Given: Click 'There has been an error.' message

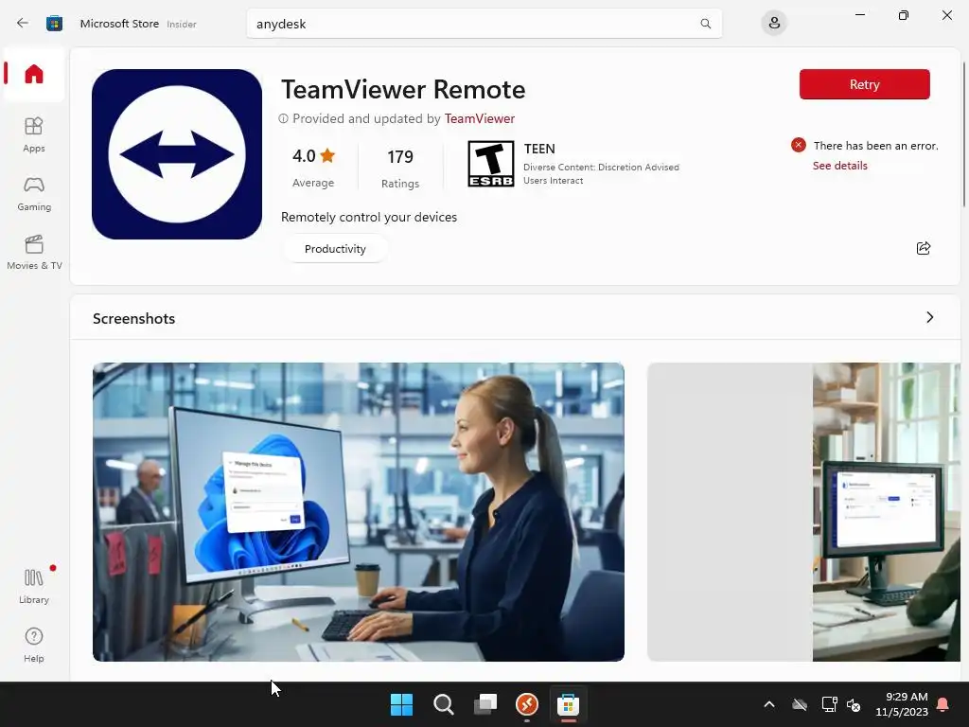Looking at the screenshot, I should 875,146.
